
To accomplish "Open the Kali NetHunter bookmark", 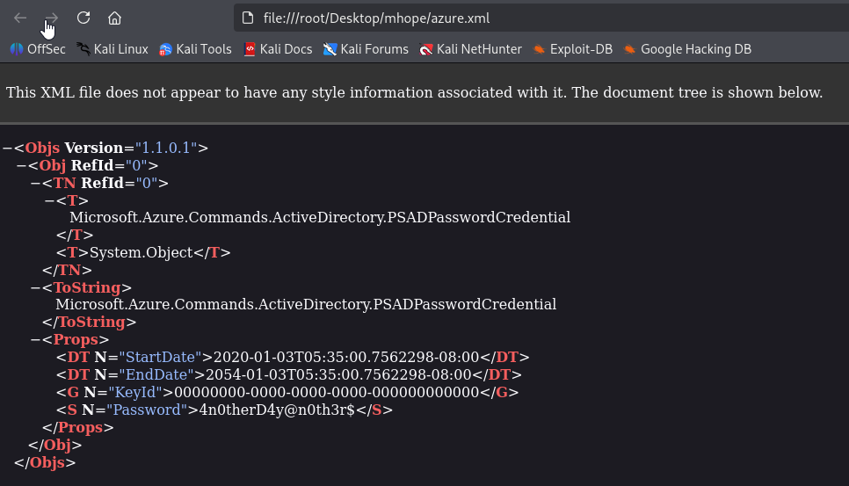I will 470,49.
